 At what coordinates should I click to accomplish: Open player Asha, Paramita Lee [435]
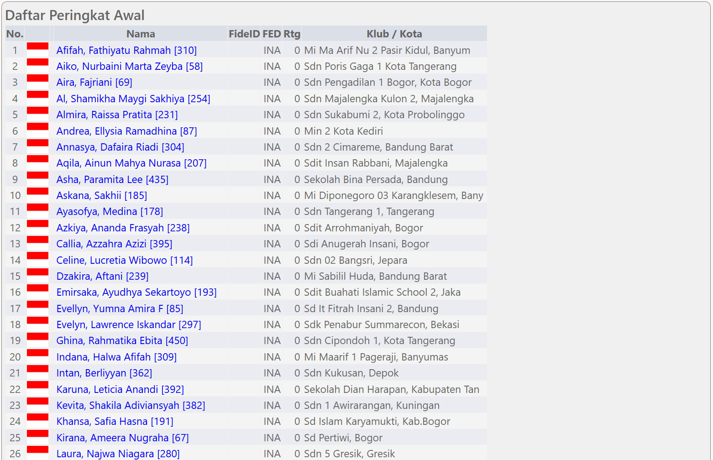point(112,179)
